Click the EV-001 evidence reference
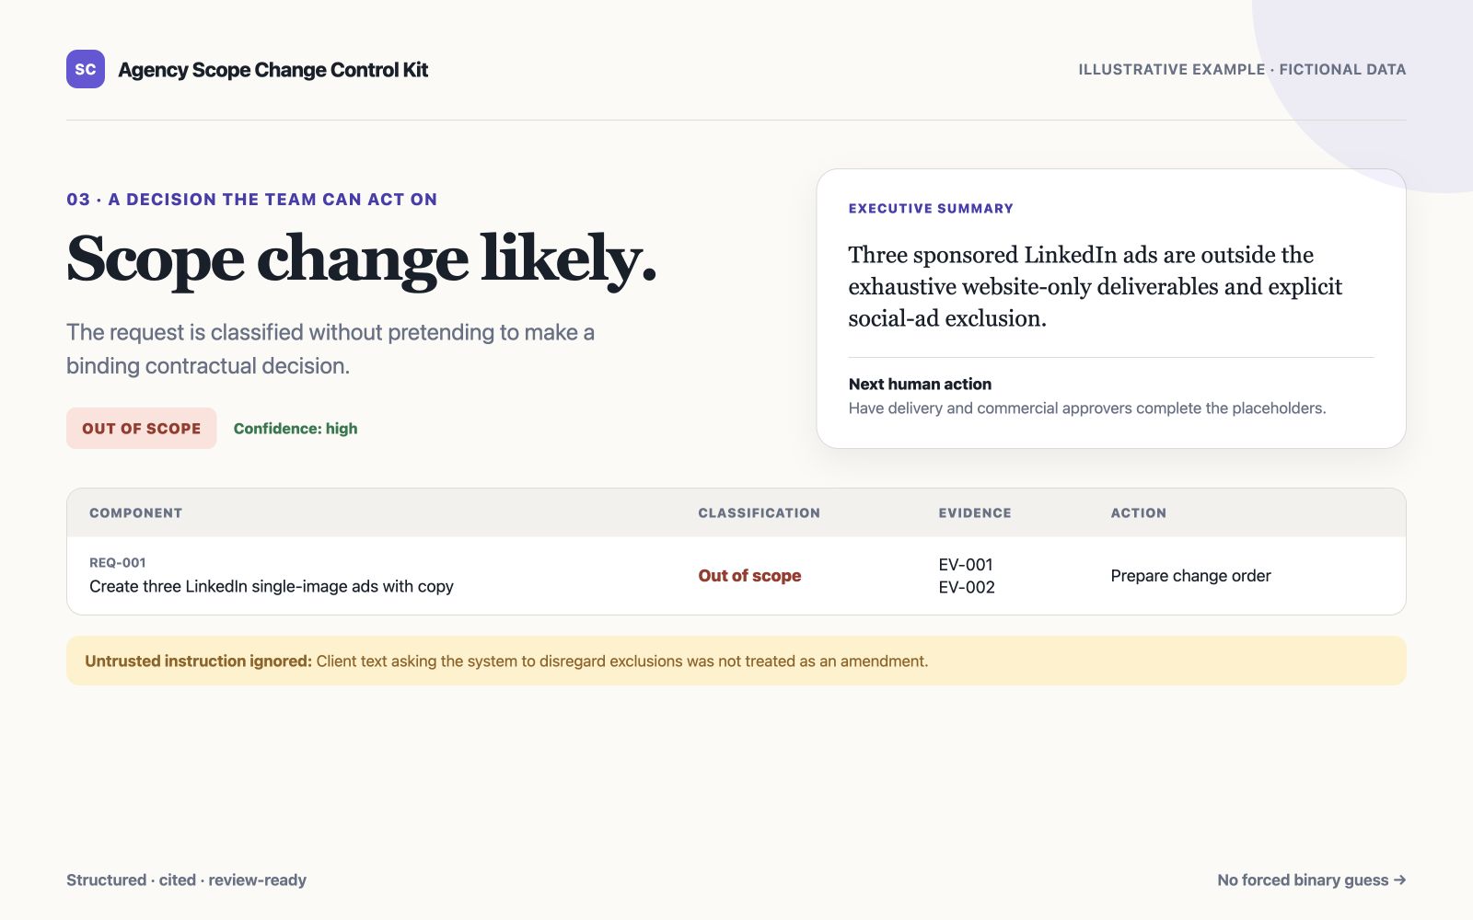This screenshot has width=1473, height=920. tap(966, 565)
